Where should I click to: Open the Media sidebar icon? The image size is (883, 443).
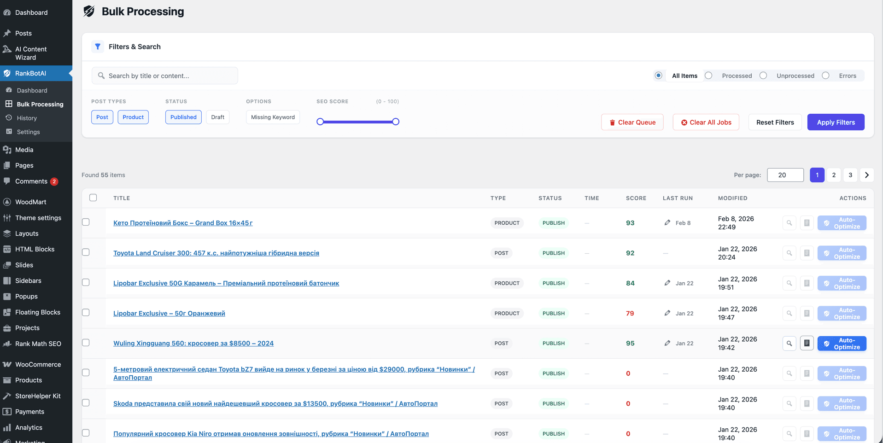click(7, 149)
